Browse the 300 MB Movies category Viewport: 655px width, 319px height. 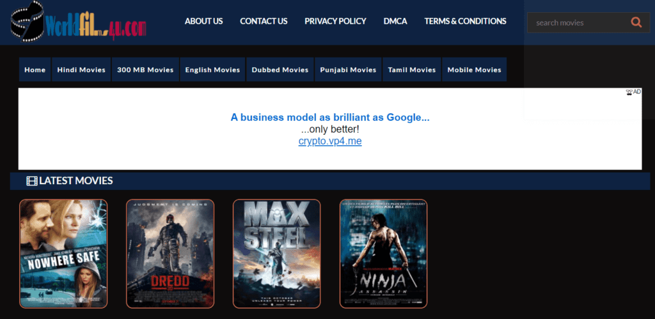(145, 70)
